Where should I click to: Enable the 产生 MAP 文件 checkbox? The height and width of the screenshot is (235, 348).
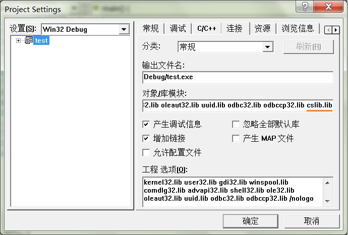[236, 138]
